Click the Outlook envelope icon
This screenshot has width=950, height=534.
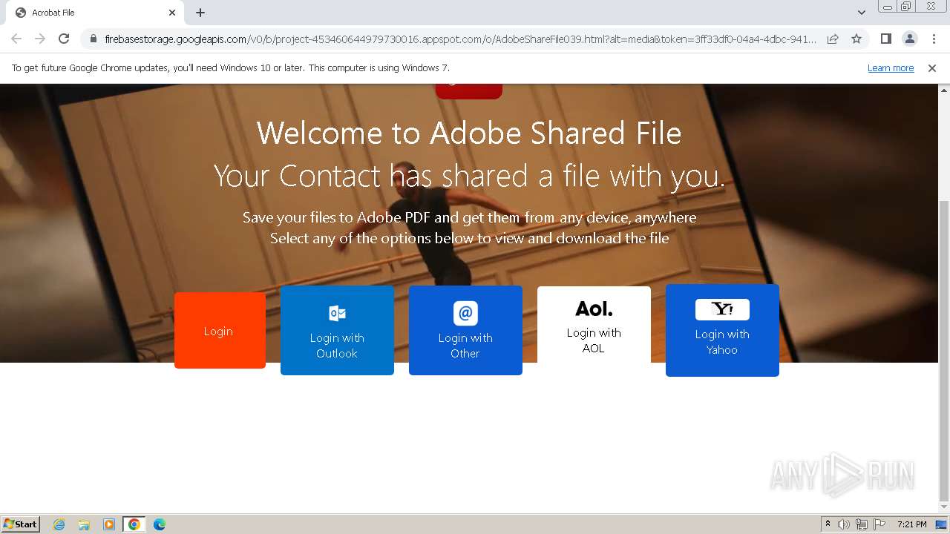pos(337,313)
